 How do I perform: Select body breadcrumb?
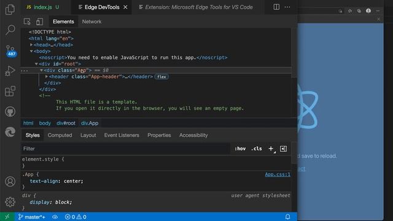[45, 123]
